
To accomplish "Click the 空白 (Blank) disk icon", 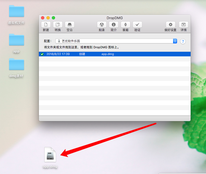I will tap(70, 25).
